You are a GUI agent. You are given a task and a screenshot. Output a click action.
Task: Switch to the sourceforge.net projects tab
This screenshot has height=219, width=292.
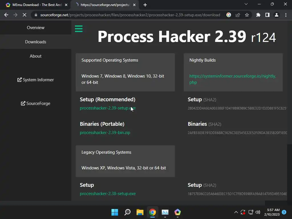[104, 5]
